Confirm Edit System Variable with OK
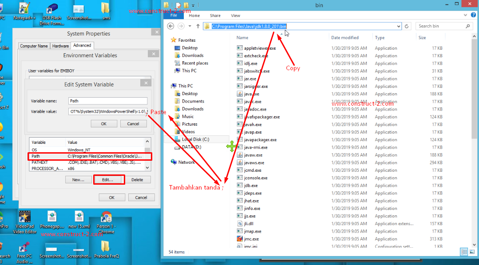The height and width of the screenshot is (265, 479). [104, 124]
